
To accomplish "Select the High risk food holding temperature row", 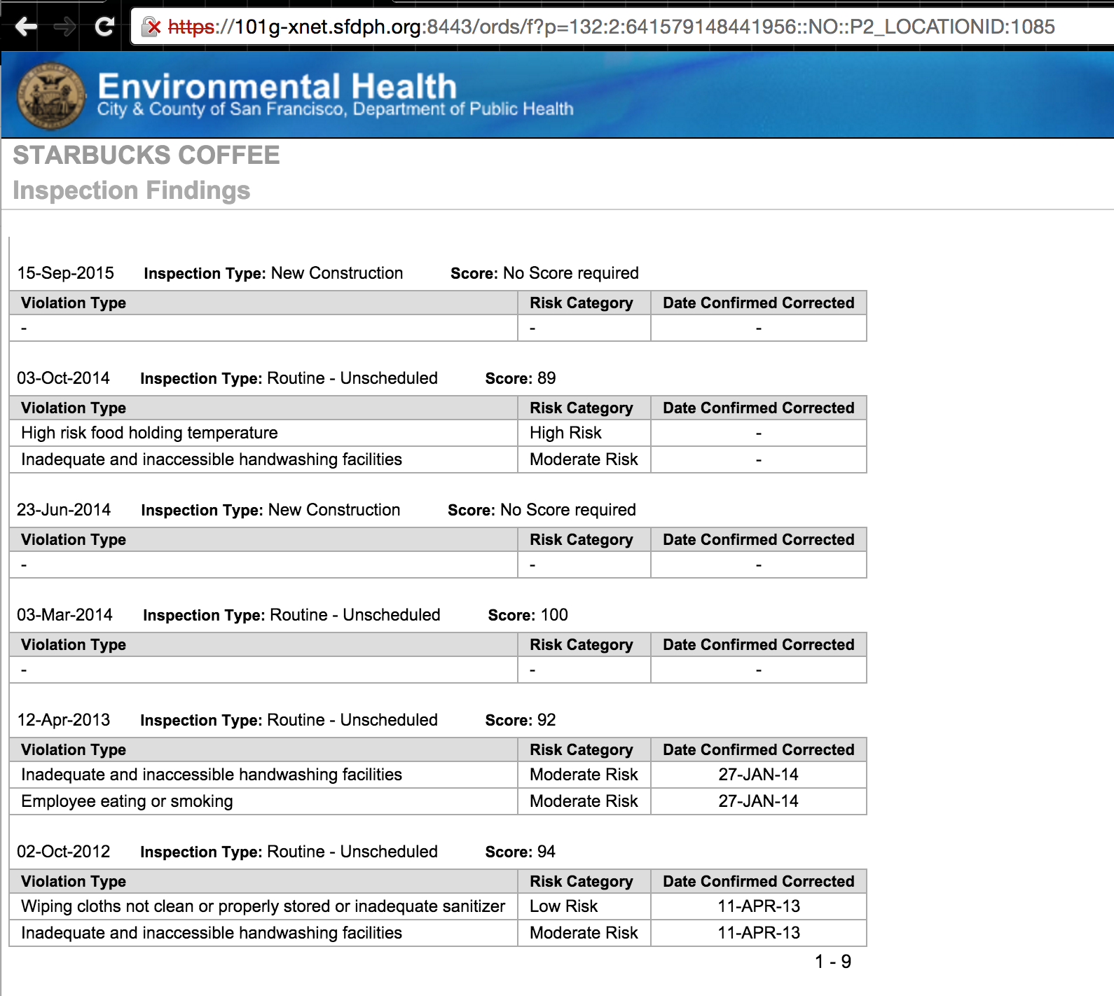I will click(149, 433).
